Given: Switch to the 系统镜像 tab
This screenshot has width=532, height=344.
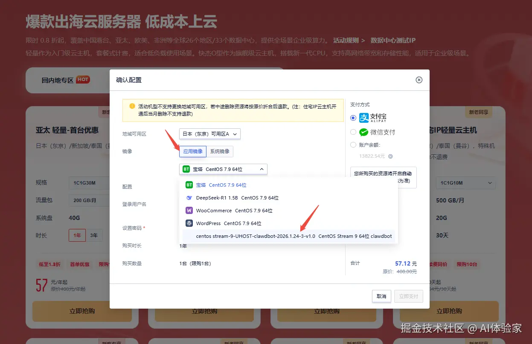Looking at the screenshot, I should coord(220,151).
